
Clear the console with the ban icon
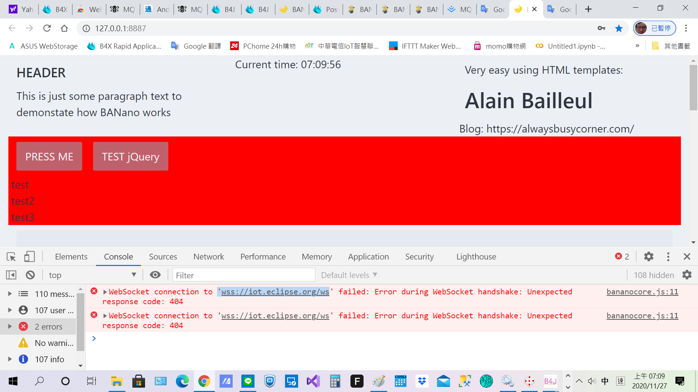(x=31, y=275)
